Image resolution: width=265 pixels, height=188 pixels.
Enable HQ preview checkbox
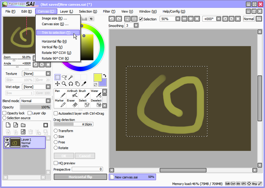point(56,163)
